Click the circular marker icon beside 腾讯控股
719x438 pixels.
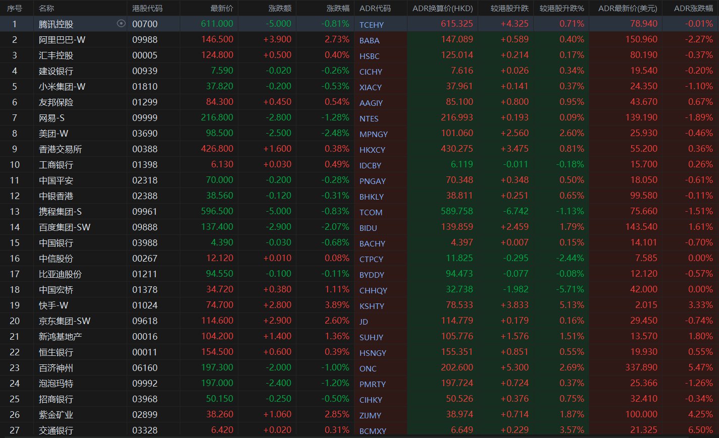point(121,24)
